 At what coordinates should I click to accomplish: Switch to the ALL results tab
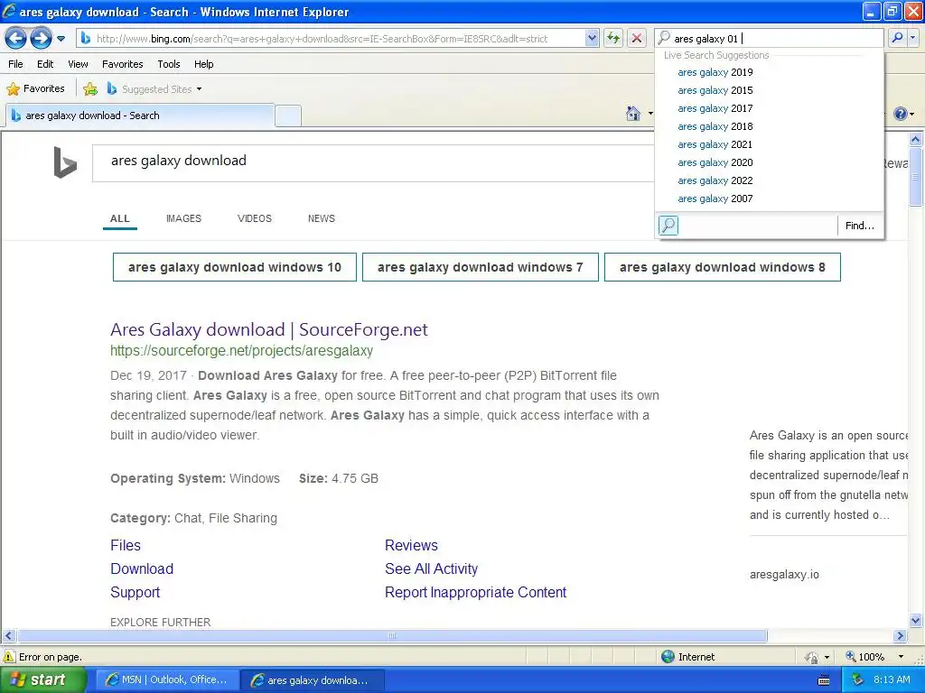tap(120, 218)
